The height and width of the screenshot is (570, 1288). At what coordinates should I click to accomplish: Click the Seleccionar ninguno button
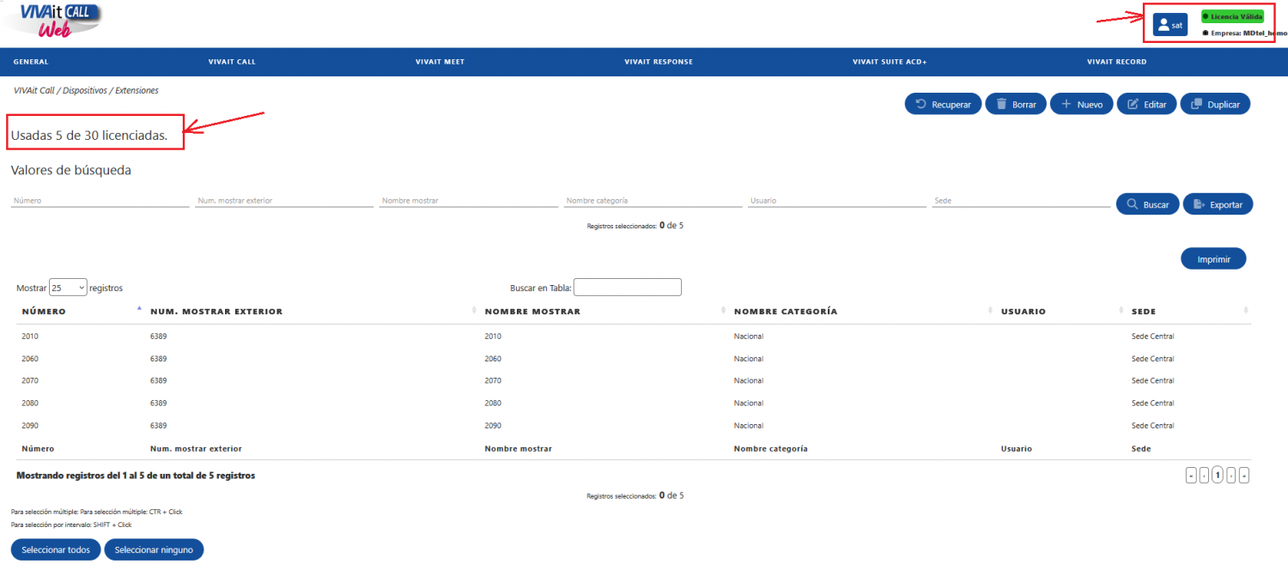pos(154,549)
